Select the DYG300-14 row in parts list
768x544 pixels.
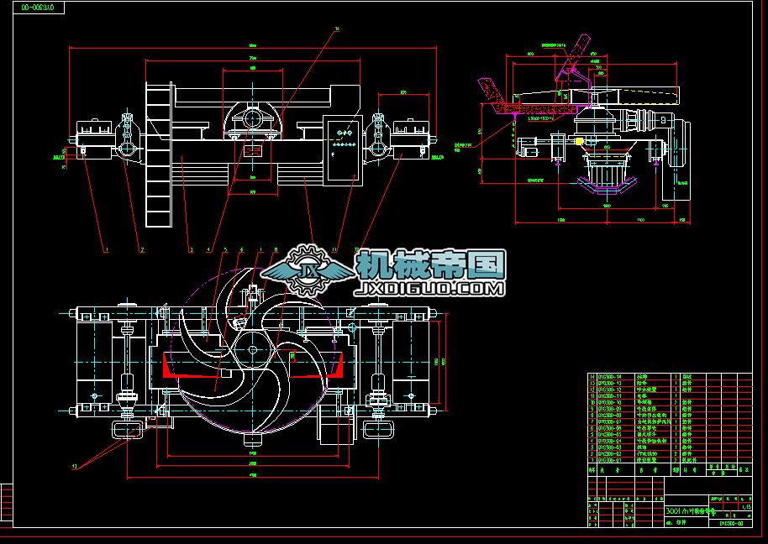click(x=670, y=377)
